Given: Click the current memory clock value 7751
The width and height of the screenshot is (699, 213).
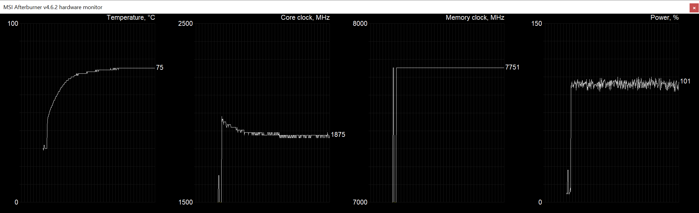Looking at the screenshot, I should tap(512, 67).
